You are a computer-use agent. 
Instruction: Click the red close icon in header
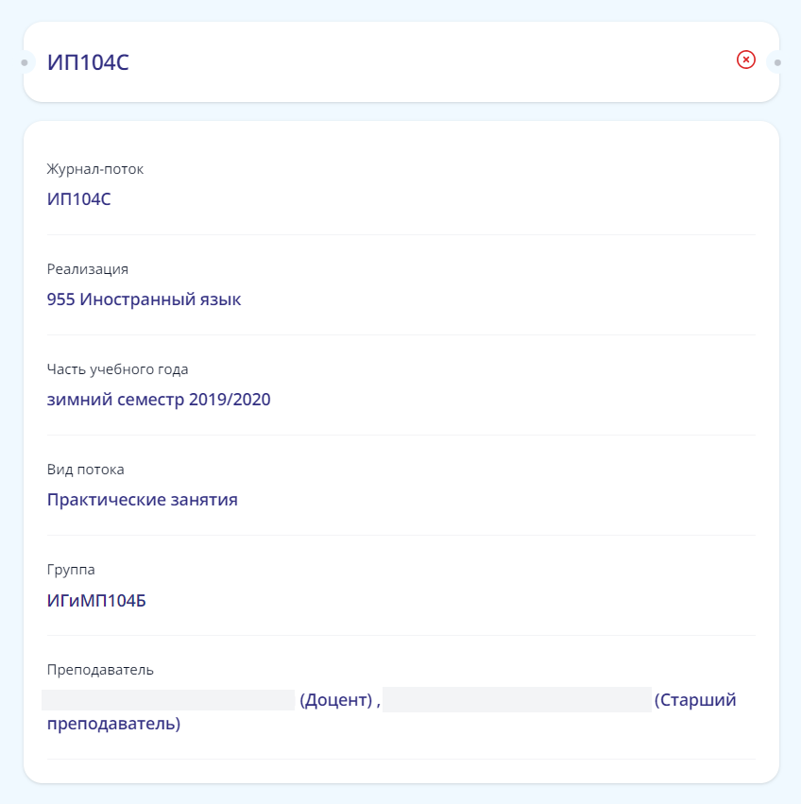pyautogui.click(x=746, y=60)
